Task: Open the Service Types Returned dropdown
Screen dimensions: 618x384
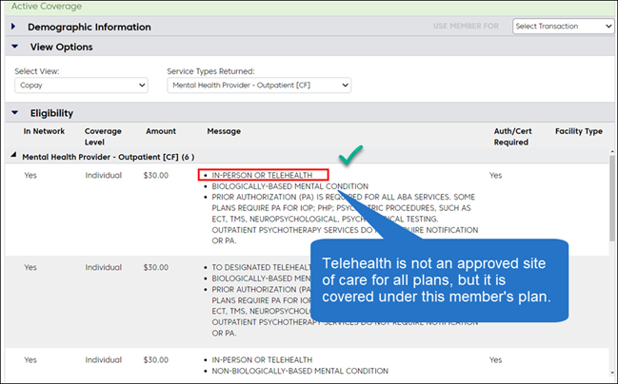Action: click(259, 85)
